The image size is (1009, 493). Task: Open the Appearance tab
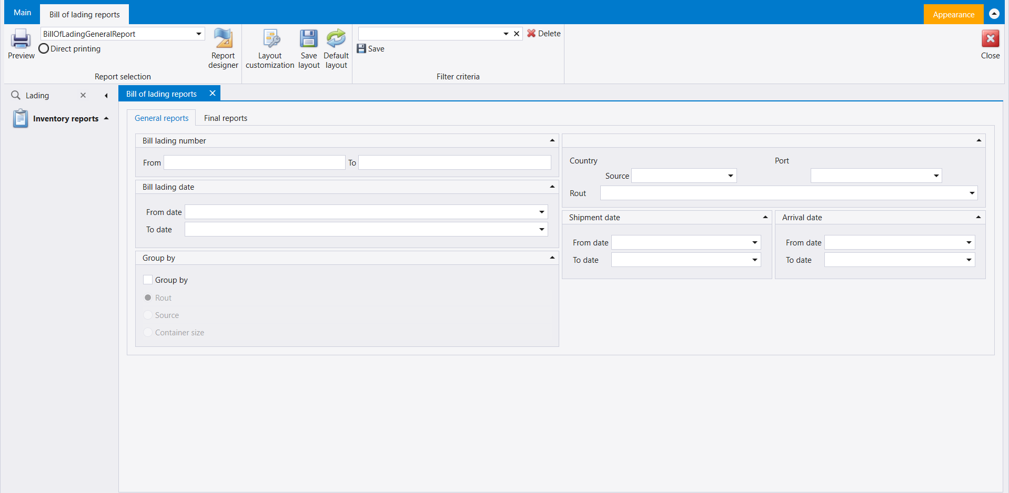[x=953, y=15]
